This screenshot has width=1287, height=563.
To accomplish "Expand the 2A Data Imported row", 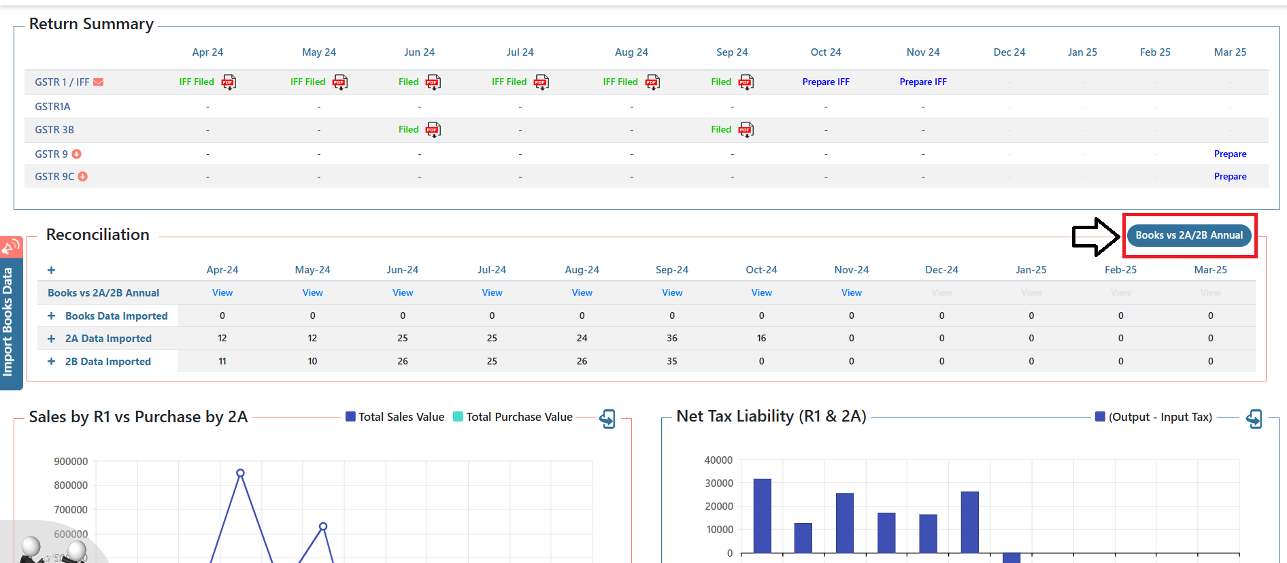I will coord(51,339).
